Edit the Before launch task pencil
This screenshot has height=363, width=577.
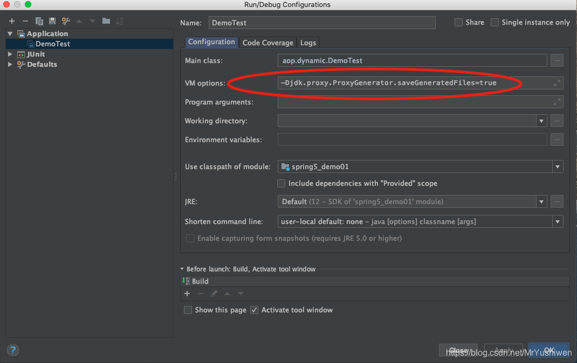(214, 294)
